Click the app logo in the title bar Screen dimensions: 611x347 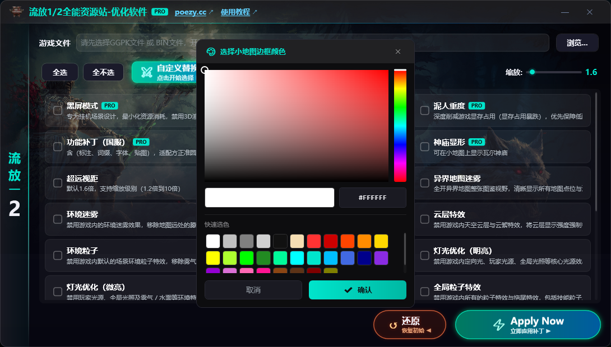pos(17,12)
